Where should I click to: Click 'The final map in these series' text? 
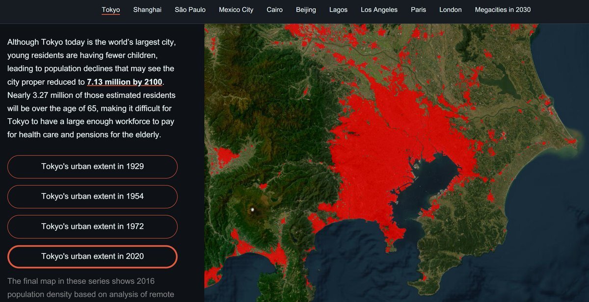pyautogui.click(x=81, y=281)
